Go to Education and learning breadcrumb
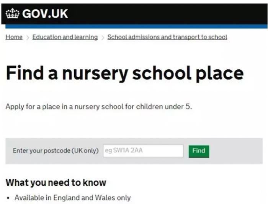Viewport: 268px width, 204px height. pyautogui.click(x=65, y=37)
